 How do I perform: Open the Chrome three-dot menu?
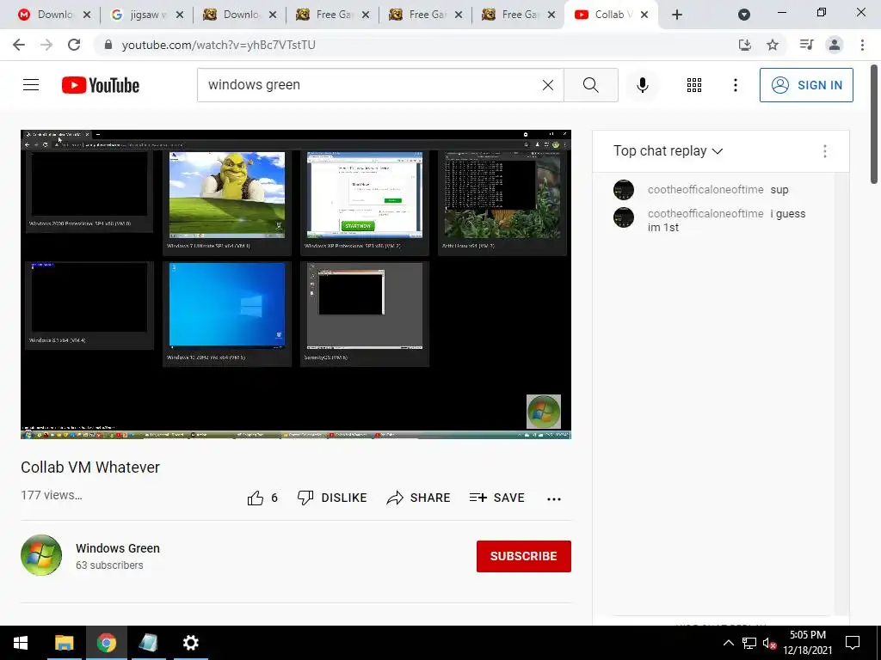(x=862, y=45)
